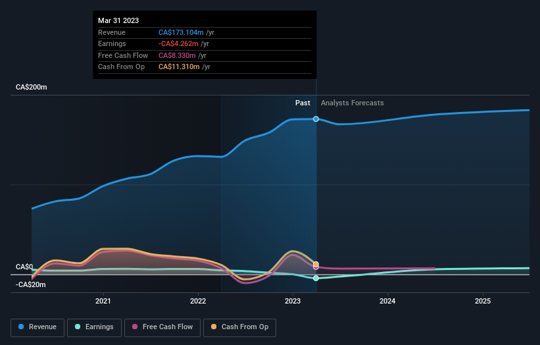540x345 pixels.
Task: Click the CA$200m y-axis label
Action: pyautogui.click(x=32, y=87)
